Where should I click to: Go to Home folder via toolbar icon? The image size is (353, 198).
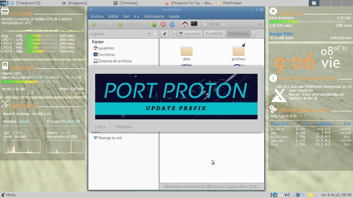pos(185,24)
